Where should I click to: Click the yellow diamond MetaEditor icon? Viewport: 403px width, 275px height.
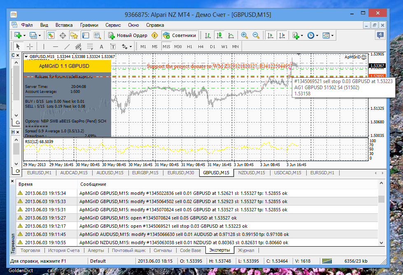154,35
